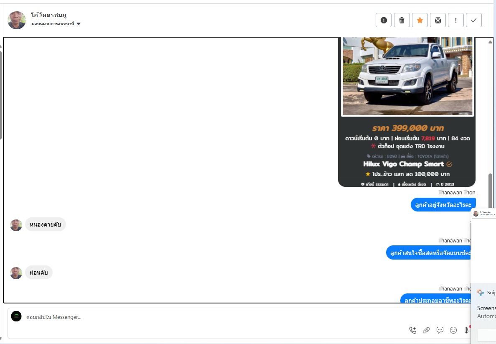The width and height of the screenshot is (496, 344).
Task: Click the promo line ลด 100,000 บาท
Action: tap(407, 174)
